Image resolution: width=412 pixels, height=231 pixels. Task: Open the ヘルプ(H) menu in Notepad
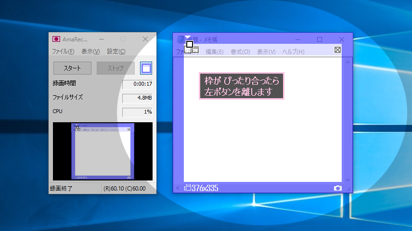[x=293, y=52]
